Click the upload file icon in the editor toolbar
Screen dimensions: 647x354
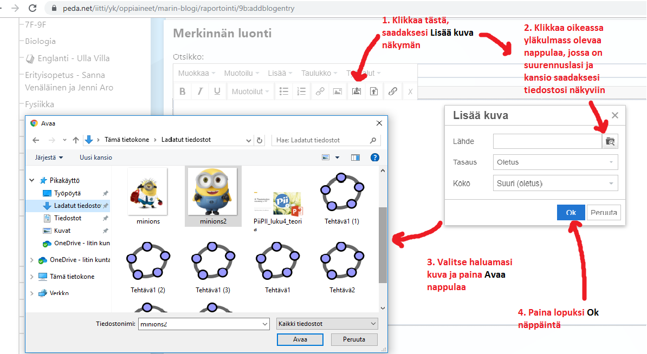coord(374,91)
